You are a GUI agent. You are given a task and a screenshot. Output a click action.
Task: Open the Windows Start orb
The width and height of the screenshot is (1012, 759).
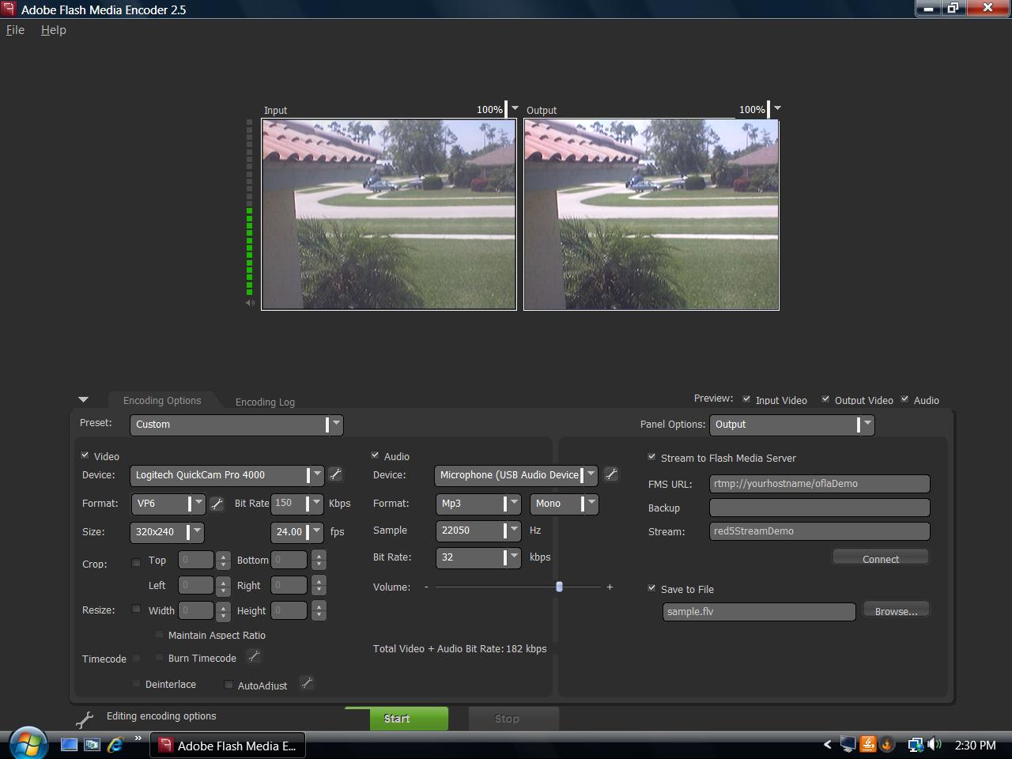27,743
